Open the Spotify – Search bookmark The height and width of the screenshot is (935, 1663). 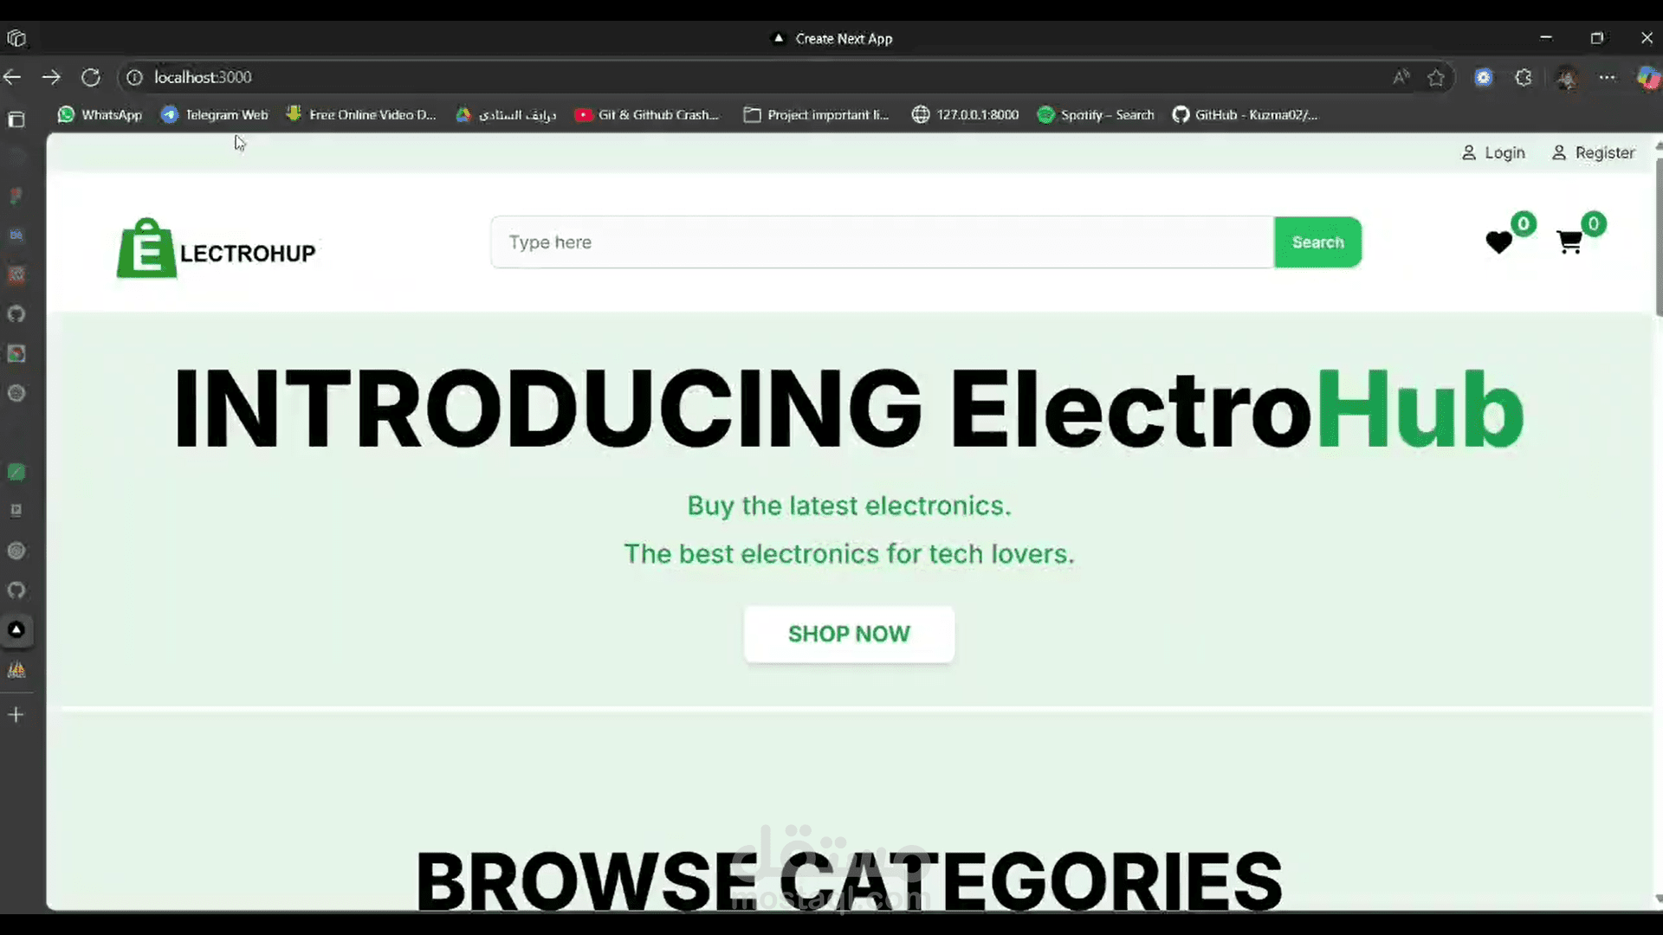coord(1095,114)
